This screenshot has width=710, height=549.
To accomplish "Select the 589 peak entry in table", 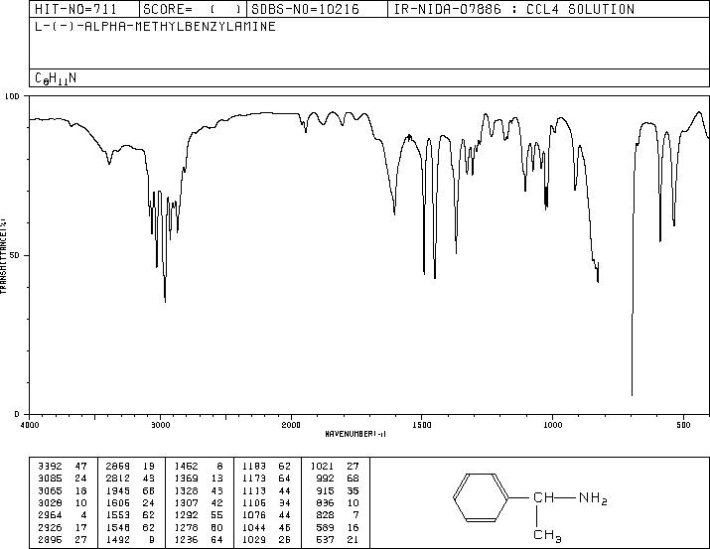I will click(338, 528).
